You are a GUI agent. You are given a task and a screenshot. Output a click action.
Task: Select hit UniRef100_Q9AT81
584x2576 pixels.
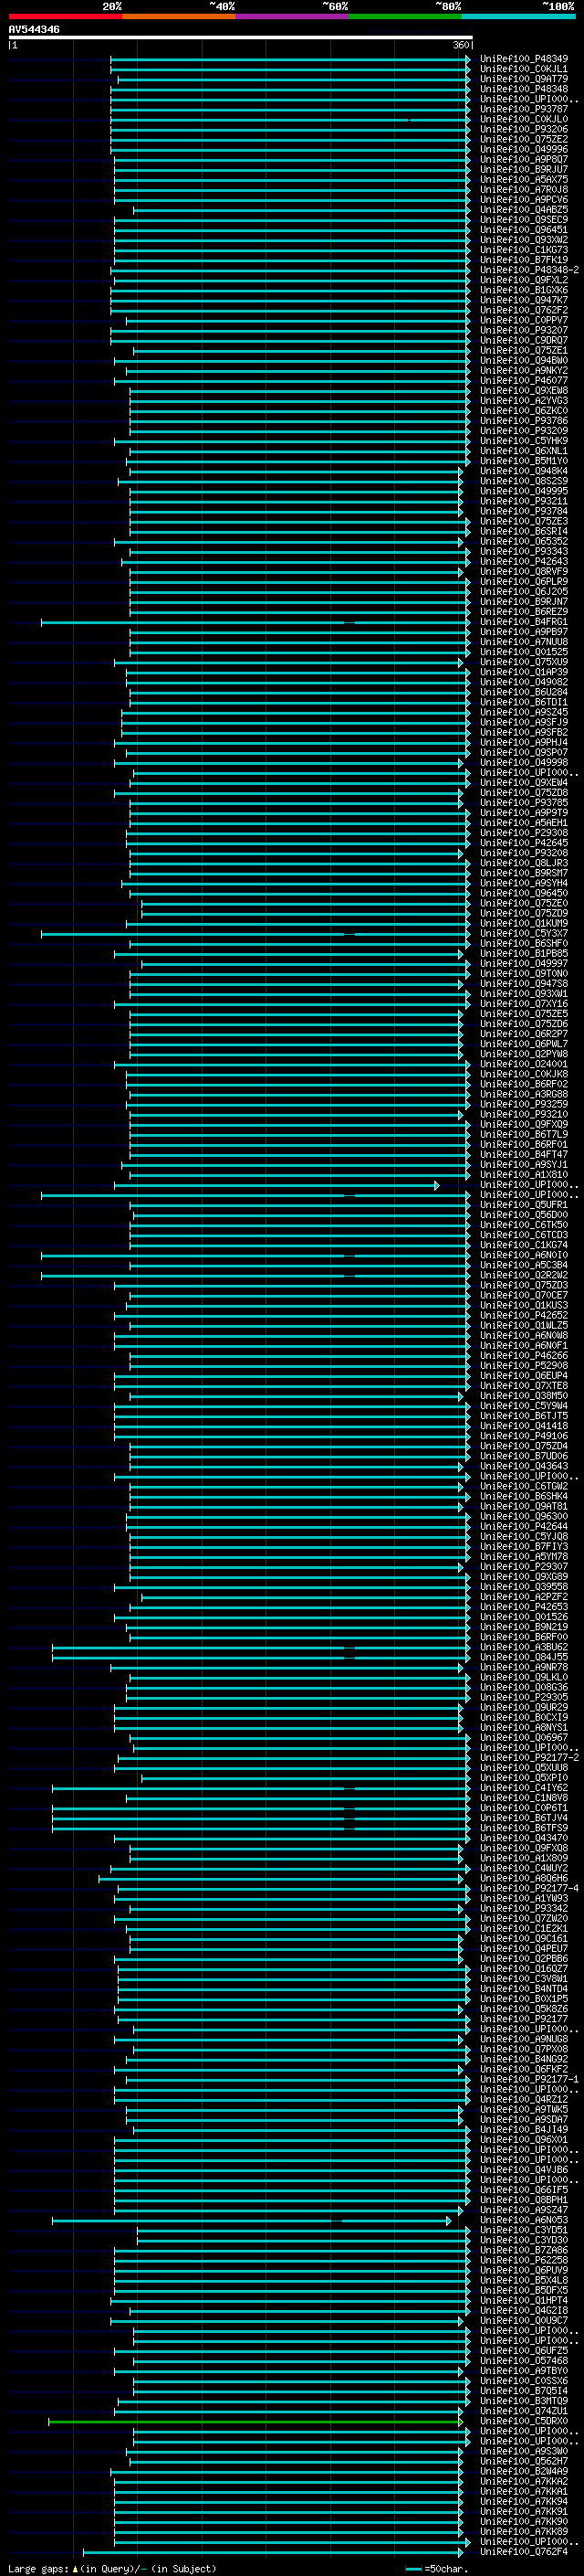tap(524, 1506)
